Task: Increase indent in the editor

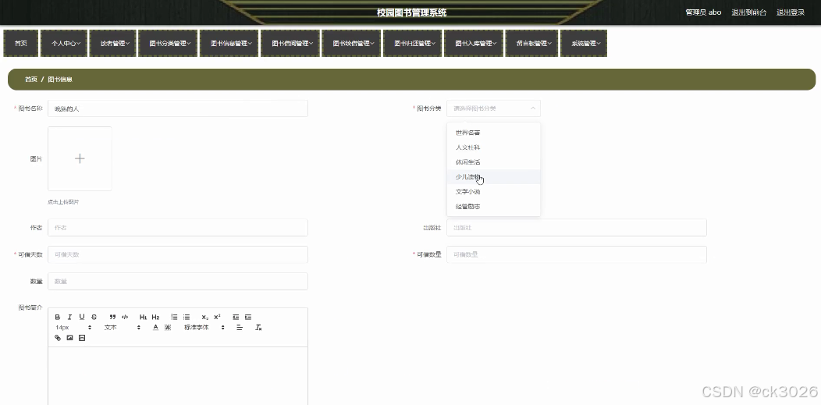Action: (248, 317)
